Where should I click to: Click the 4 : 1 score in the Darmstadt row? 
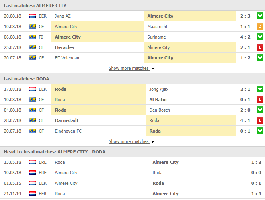(245, 120)
